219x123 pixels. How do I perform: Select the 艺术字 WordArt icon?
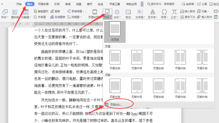tap(152, 12)
